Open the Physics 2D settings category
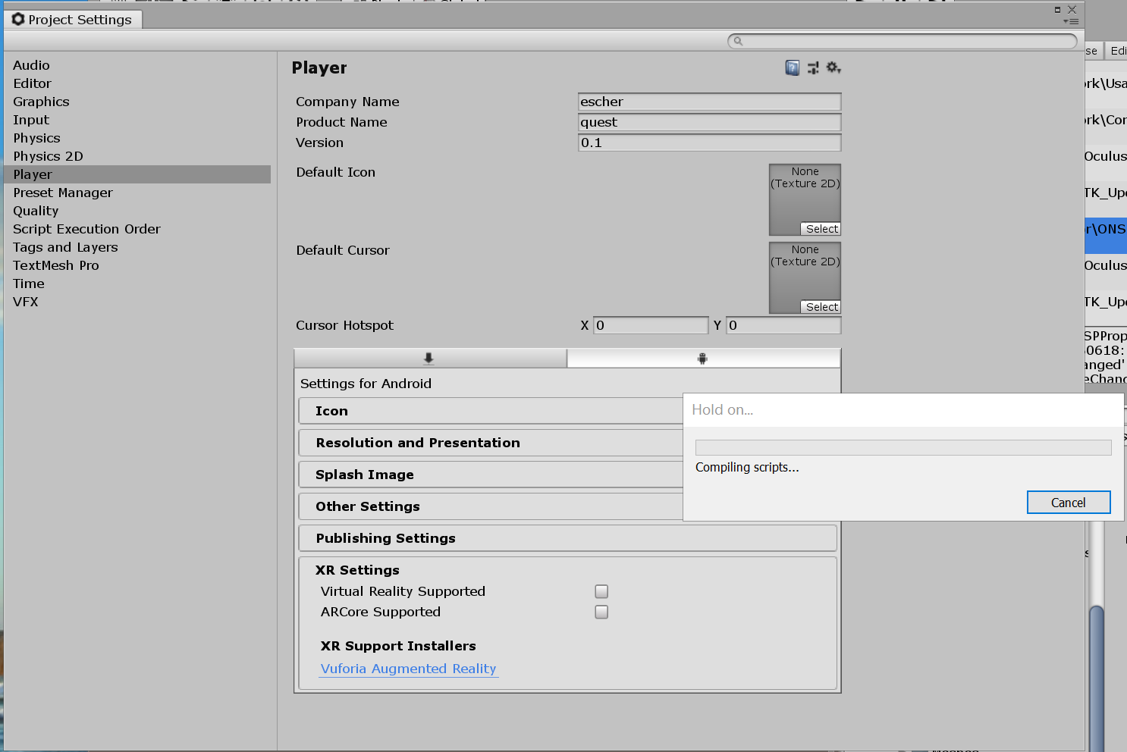Image resolution: width=1127 pixels, height=752 pixels. [137, 156]
